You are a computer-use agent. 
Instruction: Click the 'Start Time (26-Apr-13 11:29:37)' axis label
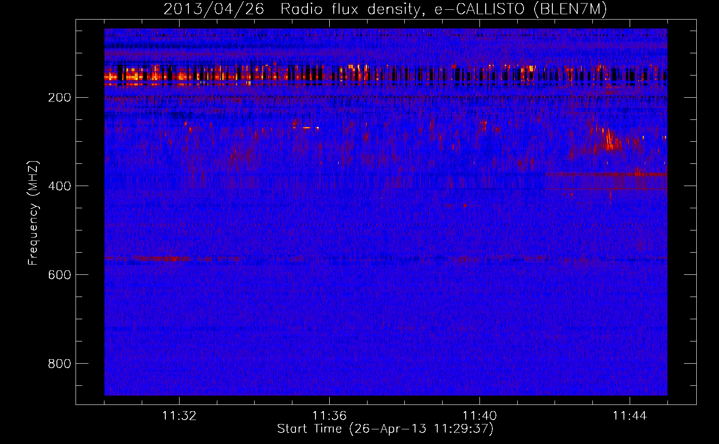385,429
